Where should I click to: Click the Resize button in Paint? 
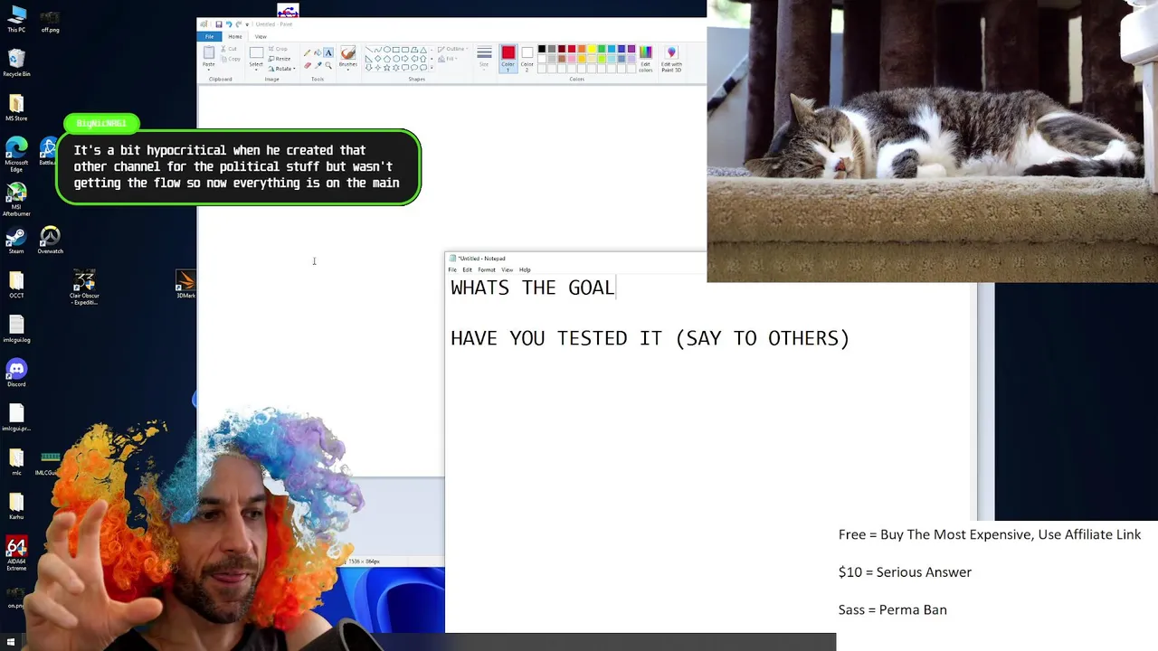click(280, 59)
